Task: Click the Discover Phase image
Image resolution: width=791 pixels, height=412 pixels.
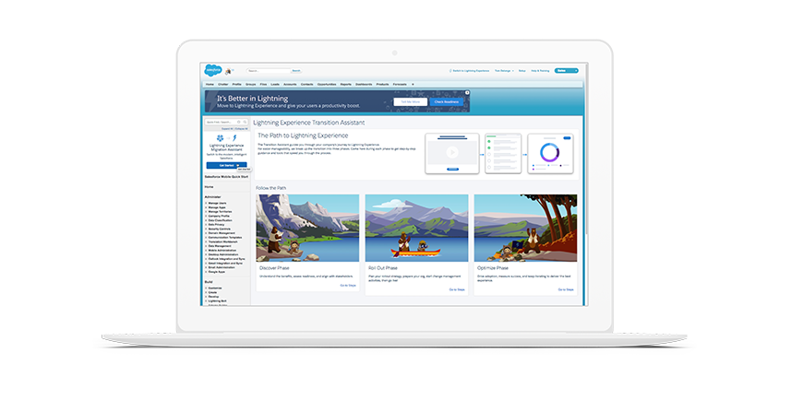Action: tap(307, 229)
